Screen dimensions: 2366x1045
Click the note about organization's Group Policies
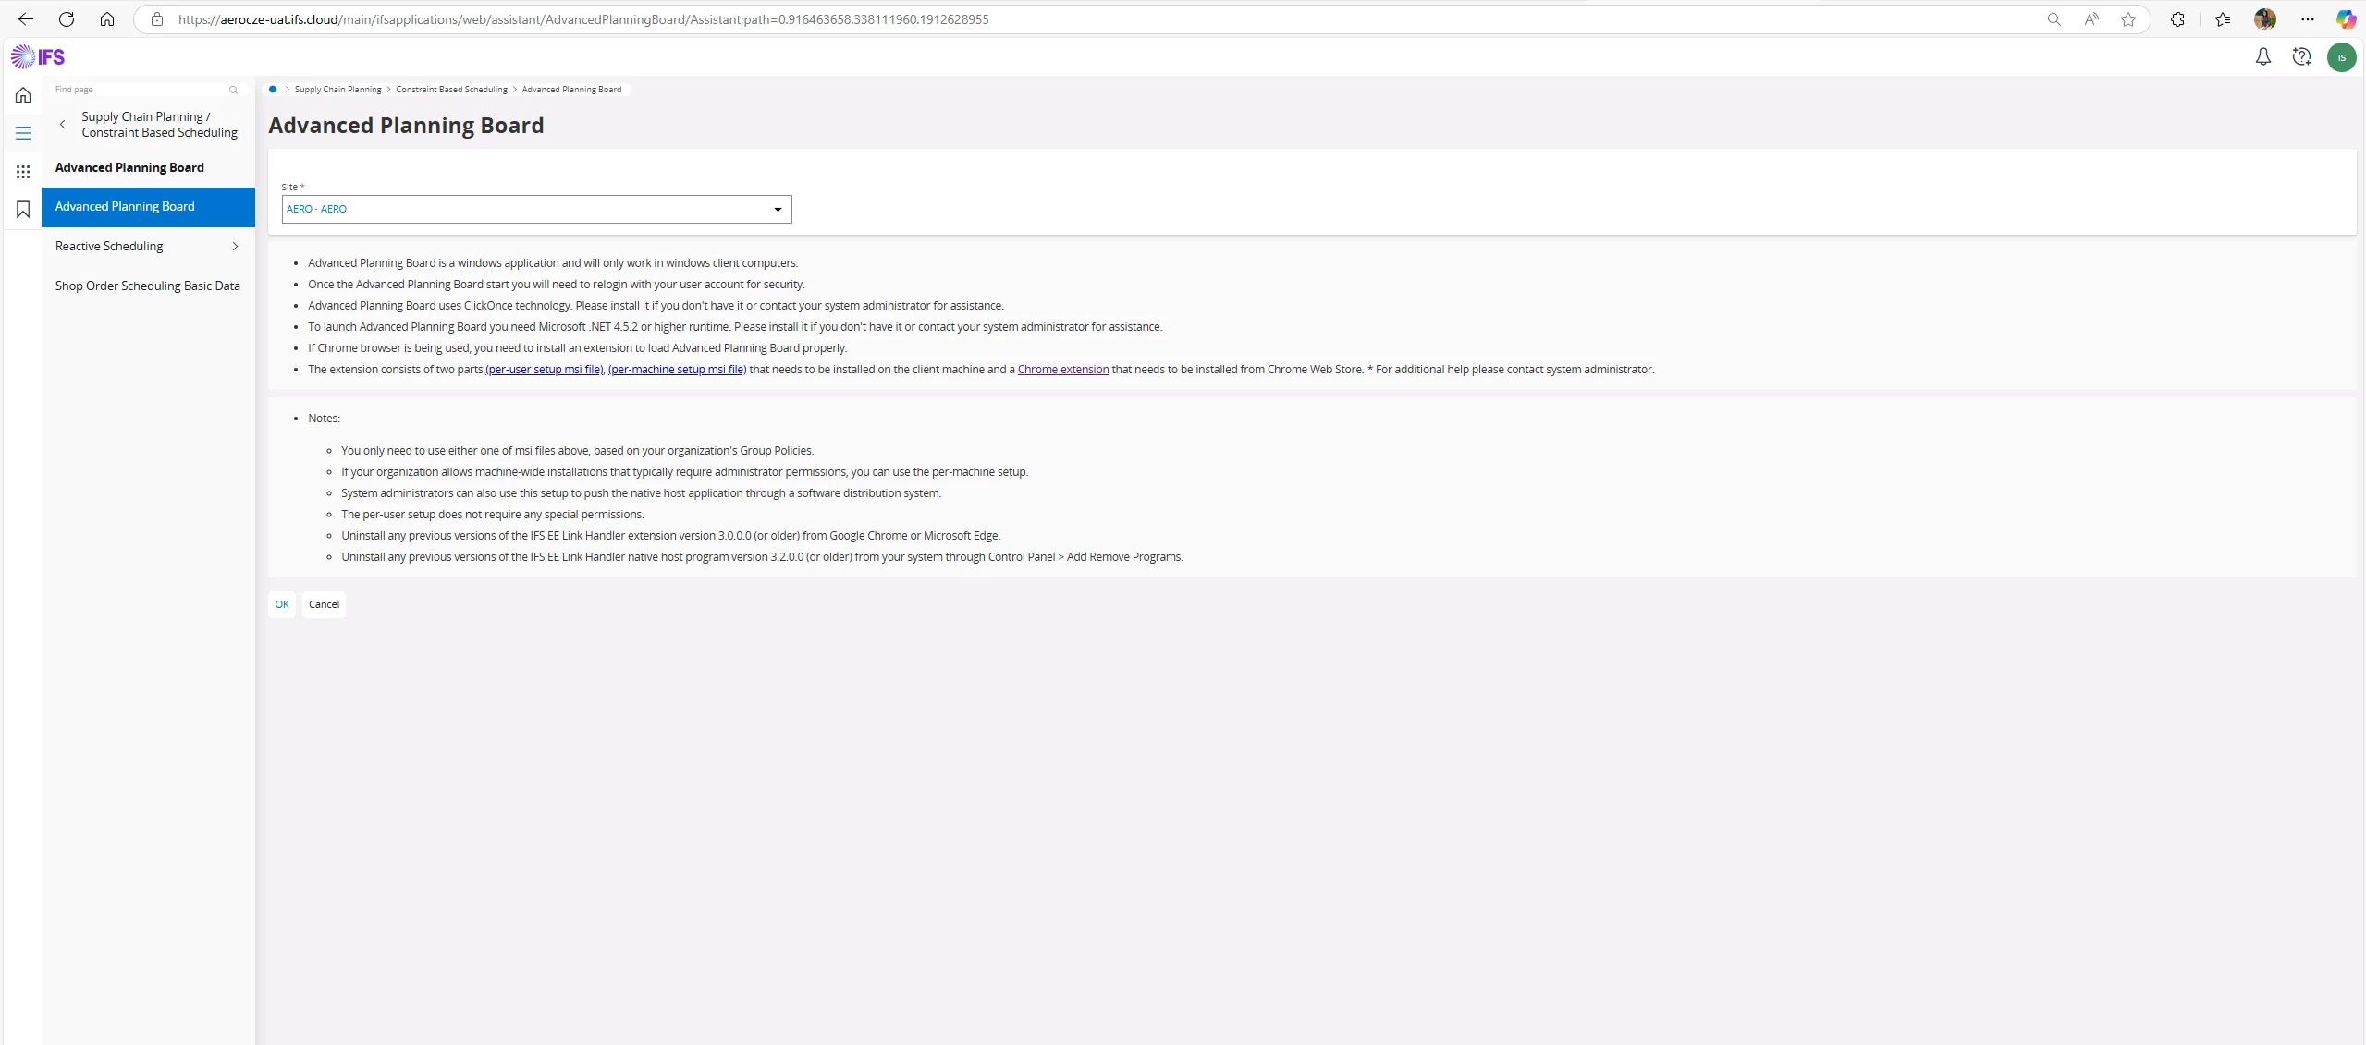tap(577, 451)
